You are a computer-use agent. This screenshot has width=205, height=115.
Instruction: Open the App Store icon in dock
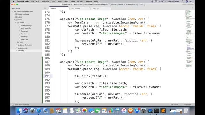pyautogui.click(x=137, y=111)
